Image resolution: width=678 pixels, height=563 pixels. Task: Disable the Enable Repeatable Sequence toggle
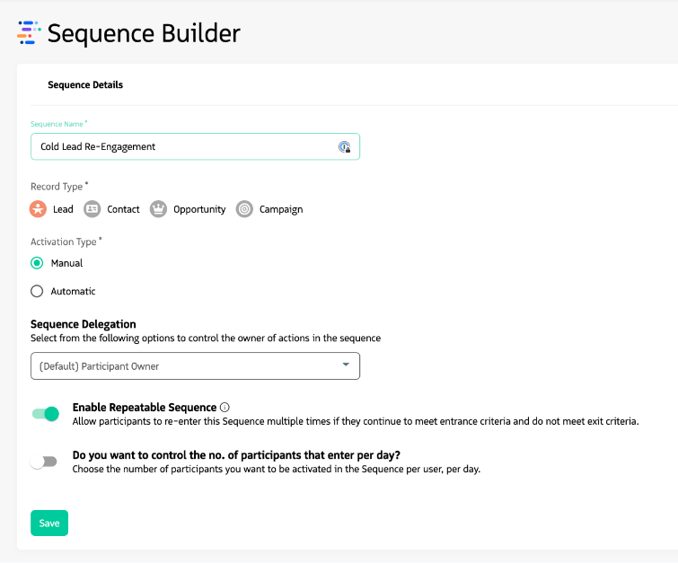tap(45, 414)
